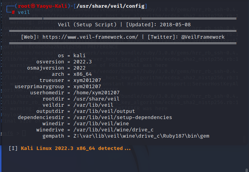Select the arch value x86_64

pos(82,74)
